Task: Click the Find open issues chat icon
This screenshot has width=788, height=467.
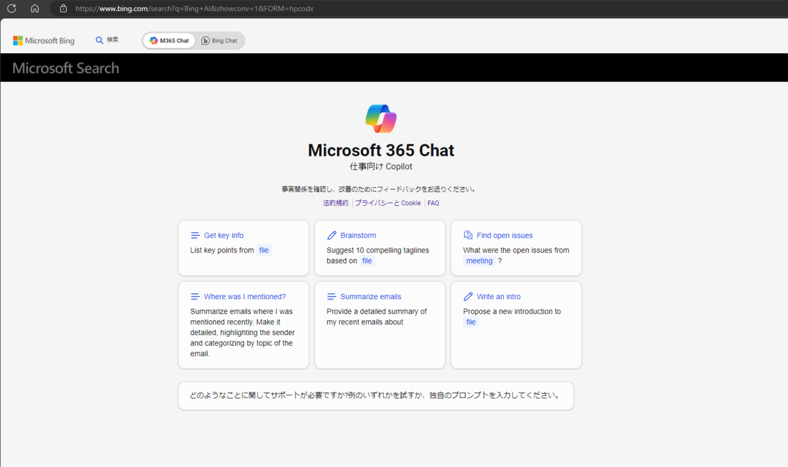Action: (468, 235)
